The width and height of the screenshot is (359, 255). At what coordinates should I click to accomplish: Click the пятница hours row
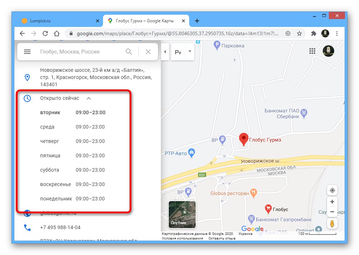coord(73,156)
